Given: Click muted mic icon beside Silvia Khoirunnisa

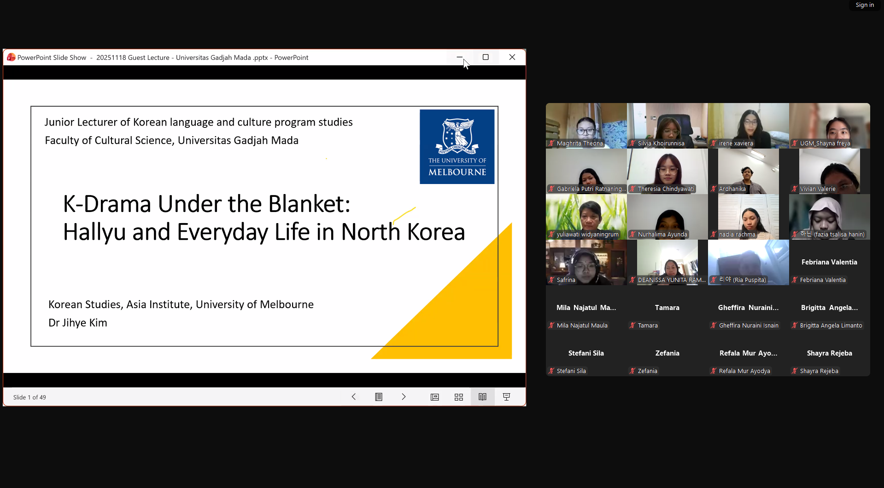Looking at the screenshot, I should 632,144.
